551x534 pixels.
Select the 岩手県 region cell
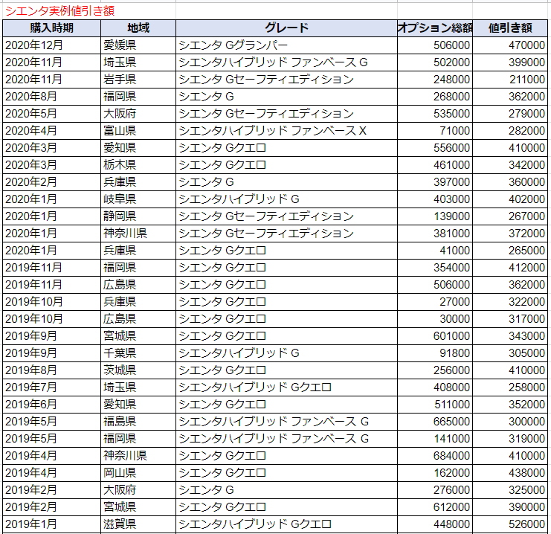coord(138,80)
